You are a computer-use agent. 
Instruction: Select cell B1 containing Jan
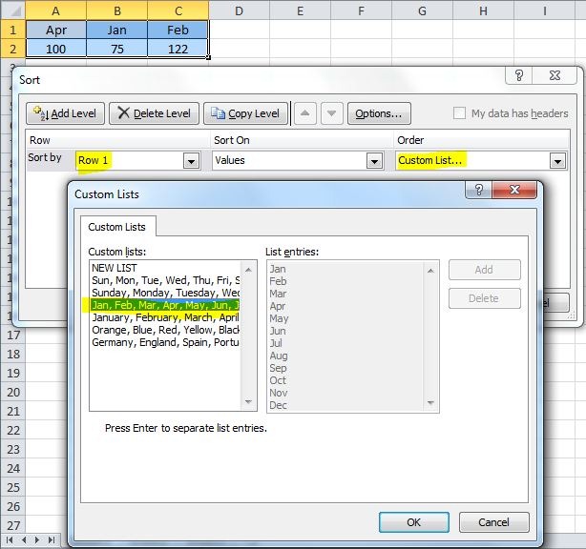(x=117, y=30)
